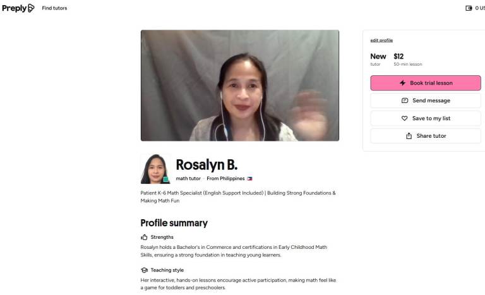The height and width of the screenshot is (295, 485).
Task: Click the graduation cap Teaching style icon
Action: click(144, 270)
